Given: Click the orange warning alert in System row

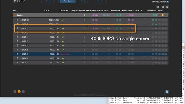Looking at the screenshot, I should point(162,15).
